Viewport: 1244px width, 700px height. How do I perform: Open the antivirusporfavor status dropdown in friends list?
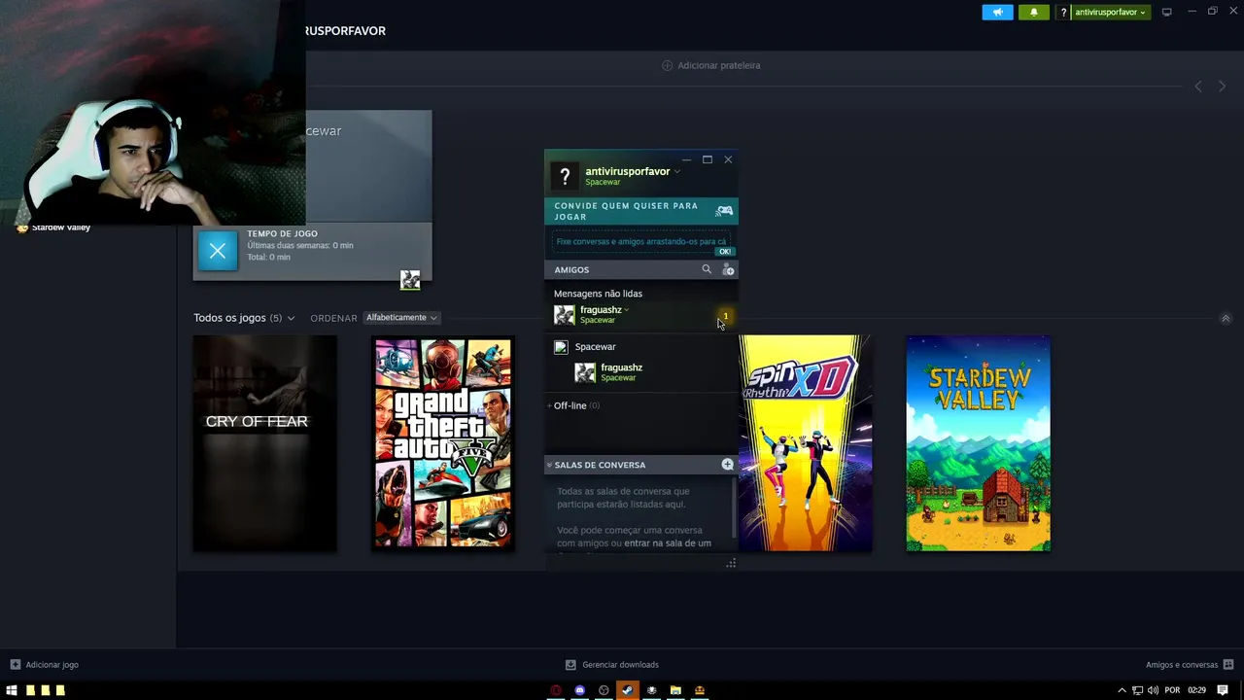click(x=676, y=171)
